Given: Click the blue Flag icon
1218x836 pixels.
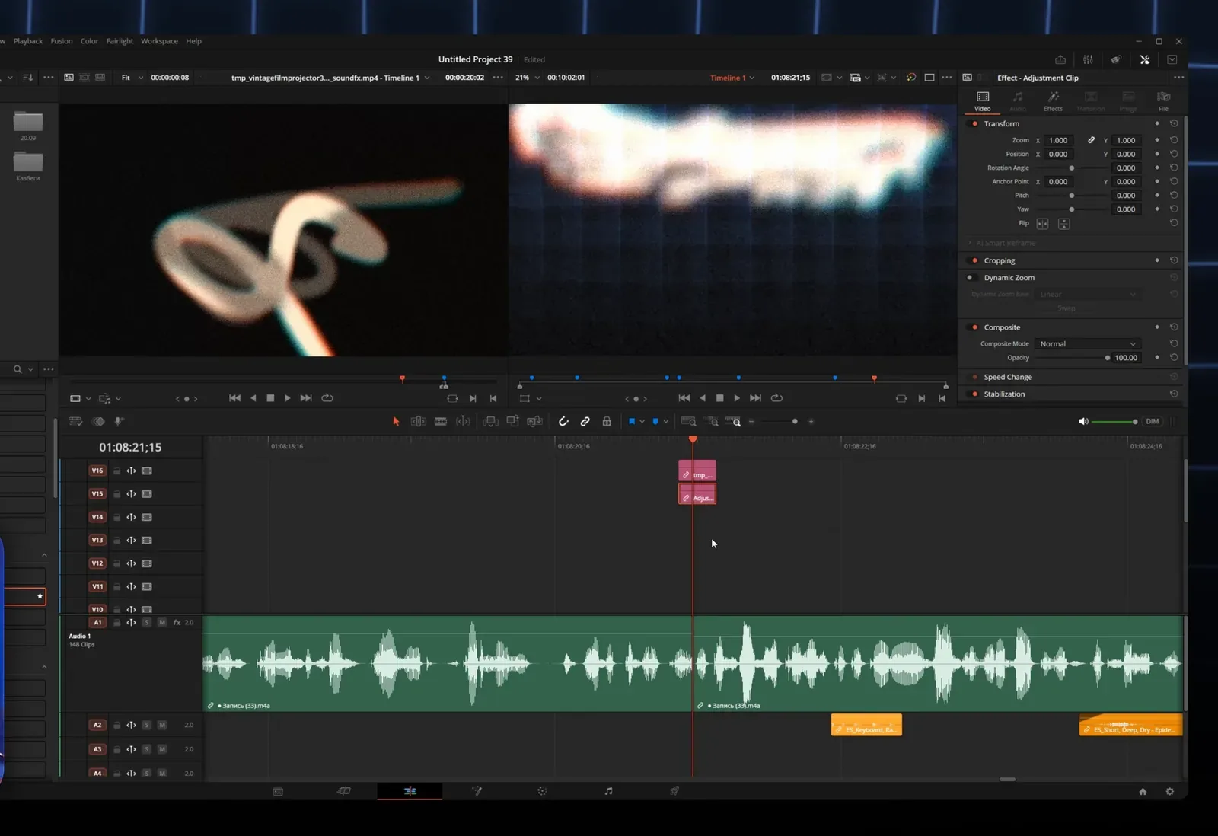Looking at the screenshot, I should 631,421.
